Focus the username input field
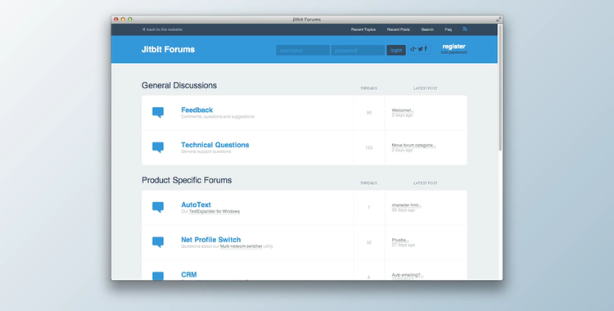The image size is (614, 311). coord(303,50)
